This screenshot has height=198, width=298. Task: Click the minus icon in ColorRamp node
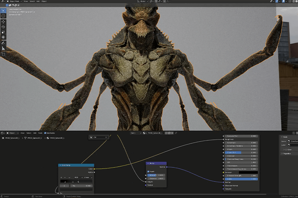[x=65, y=177]
